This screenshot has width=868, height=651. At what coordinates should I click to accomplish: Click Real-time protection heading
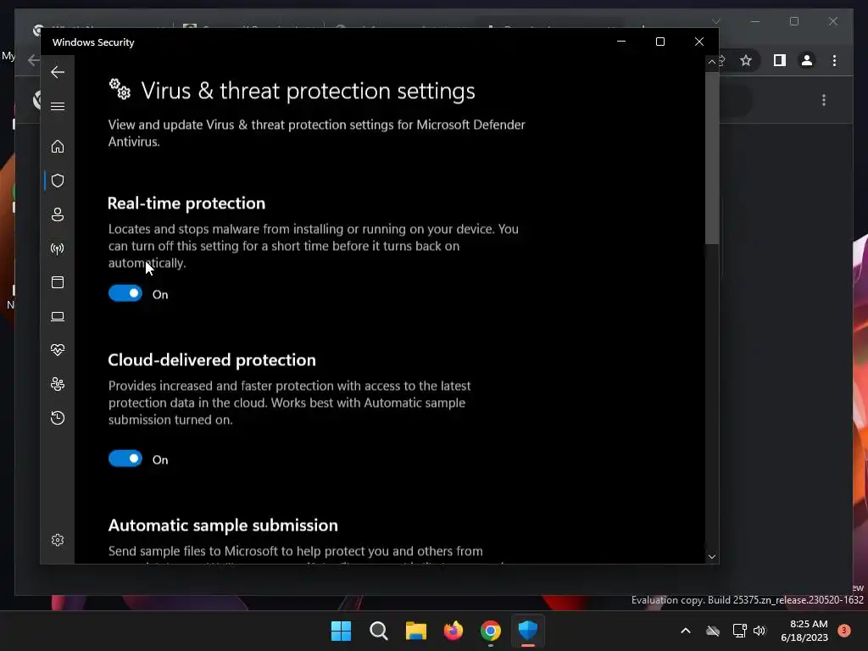pyautogui.click(x=186, y=203)
